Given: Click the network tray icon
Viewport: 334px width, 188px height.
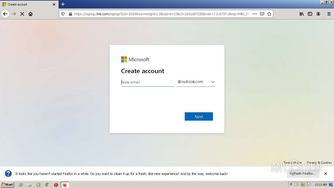Looking at the screenshot, I should pos(303,185).
